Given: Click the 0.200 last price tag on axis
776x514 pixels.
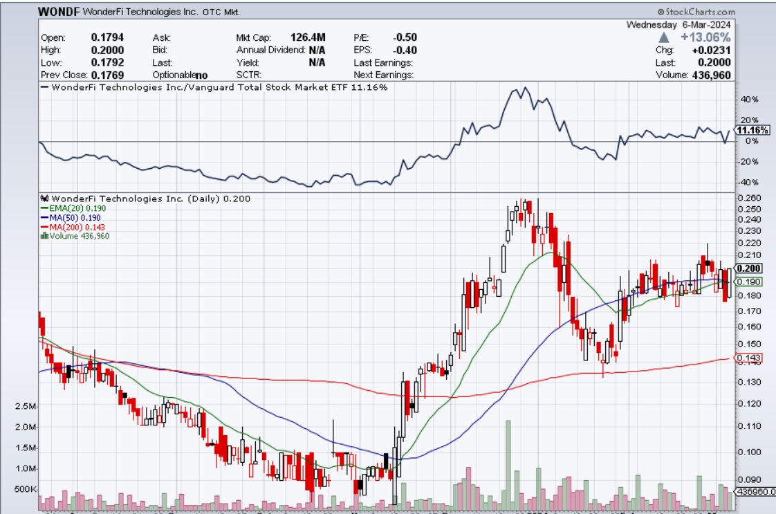Looking at the screenshot, I should click(749, 268).
